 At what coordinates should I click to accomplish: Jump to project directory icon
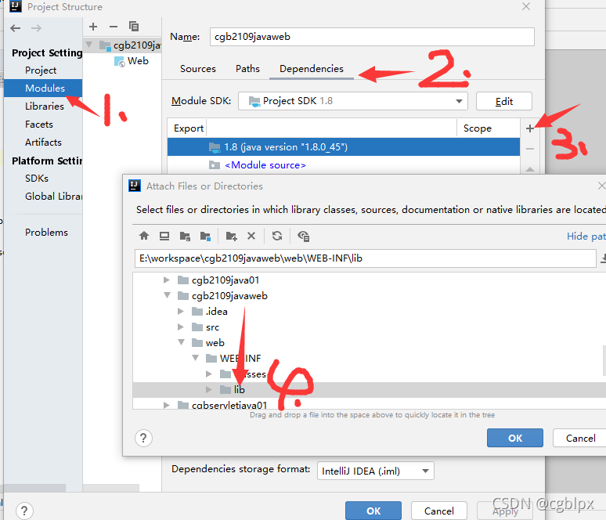(x=185, y=236)
